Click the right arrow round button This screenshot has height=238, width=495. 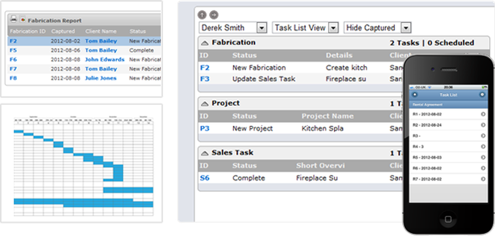pyautogui.click(x=214, y=15)
